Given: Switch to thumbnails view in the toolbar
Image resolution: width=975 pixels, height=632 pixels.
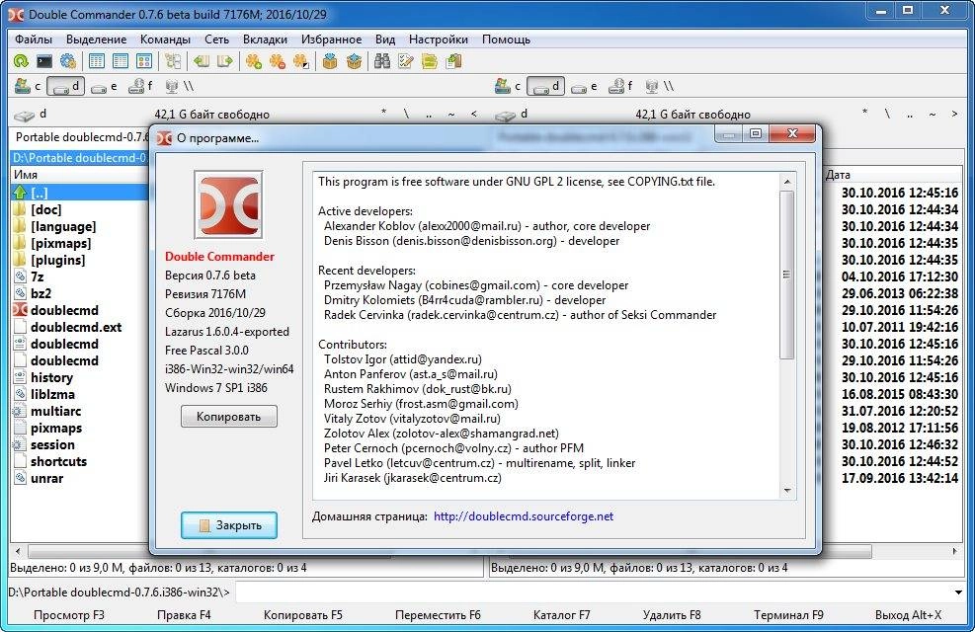Looking at the screenshot, I should pyautogui.click(x=143, y=61).
